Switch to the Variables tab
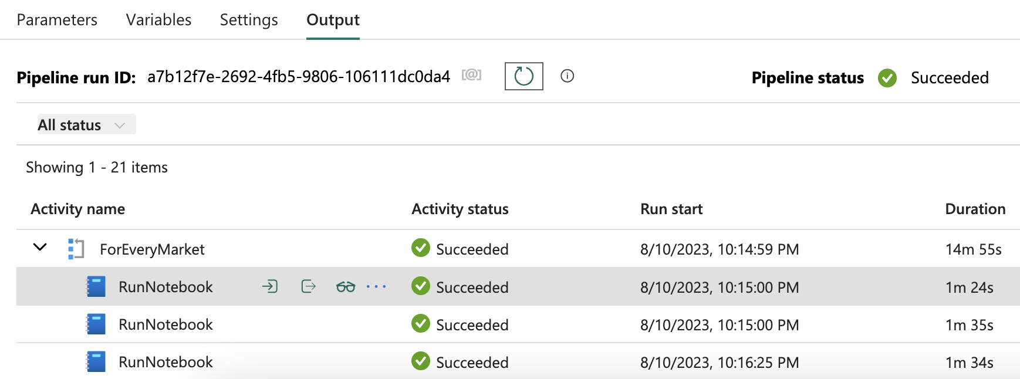The height and width of the screenshot is (379, 1020). (158, 20)
